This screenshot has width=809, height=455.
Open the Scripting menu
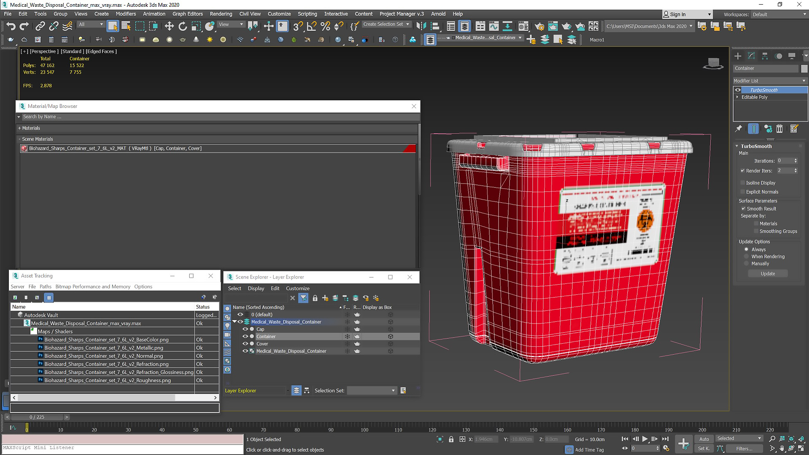coord(307,14)
